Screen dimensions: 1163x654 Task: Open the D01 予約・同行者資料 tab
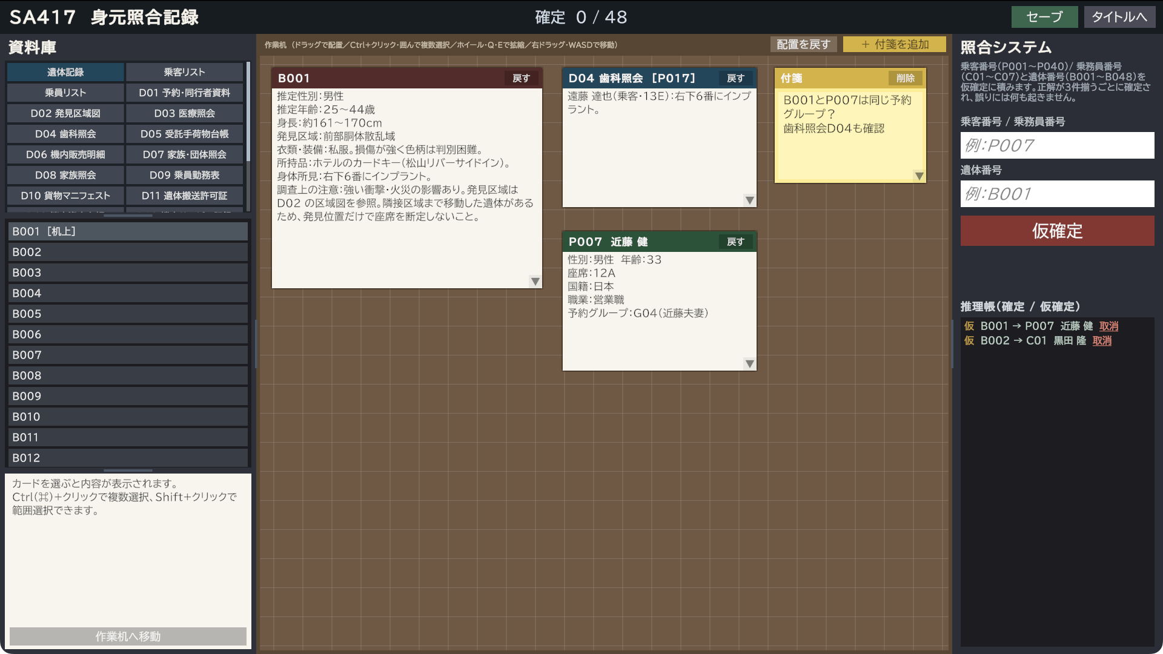[185, 93]
